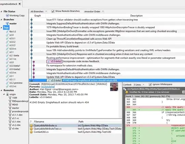This screenshot has width=185, height=144.
Task: Sort by Path column header
Action: (81, 122)
